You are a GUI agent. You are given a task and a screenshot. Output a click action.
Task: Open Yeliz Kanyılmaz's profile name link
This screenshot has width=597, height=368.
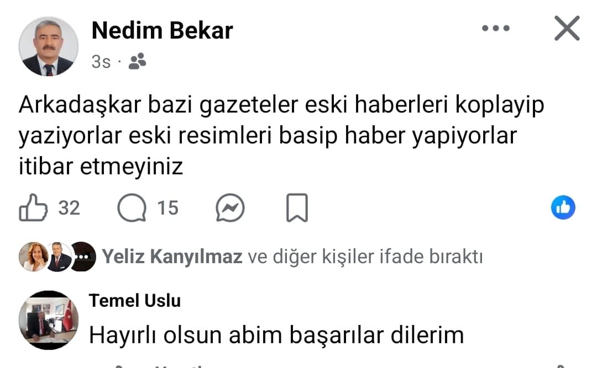[x=172, y=256]
